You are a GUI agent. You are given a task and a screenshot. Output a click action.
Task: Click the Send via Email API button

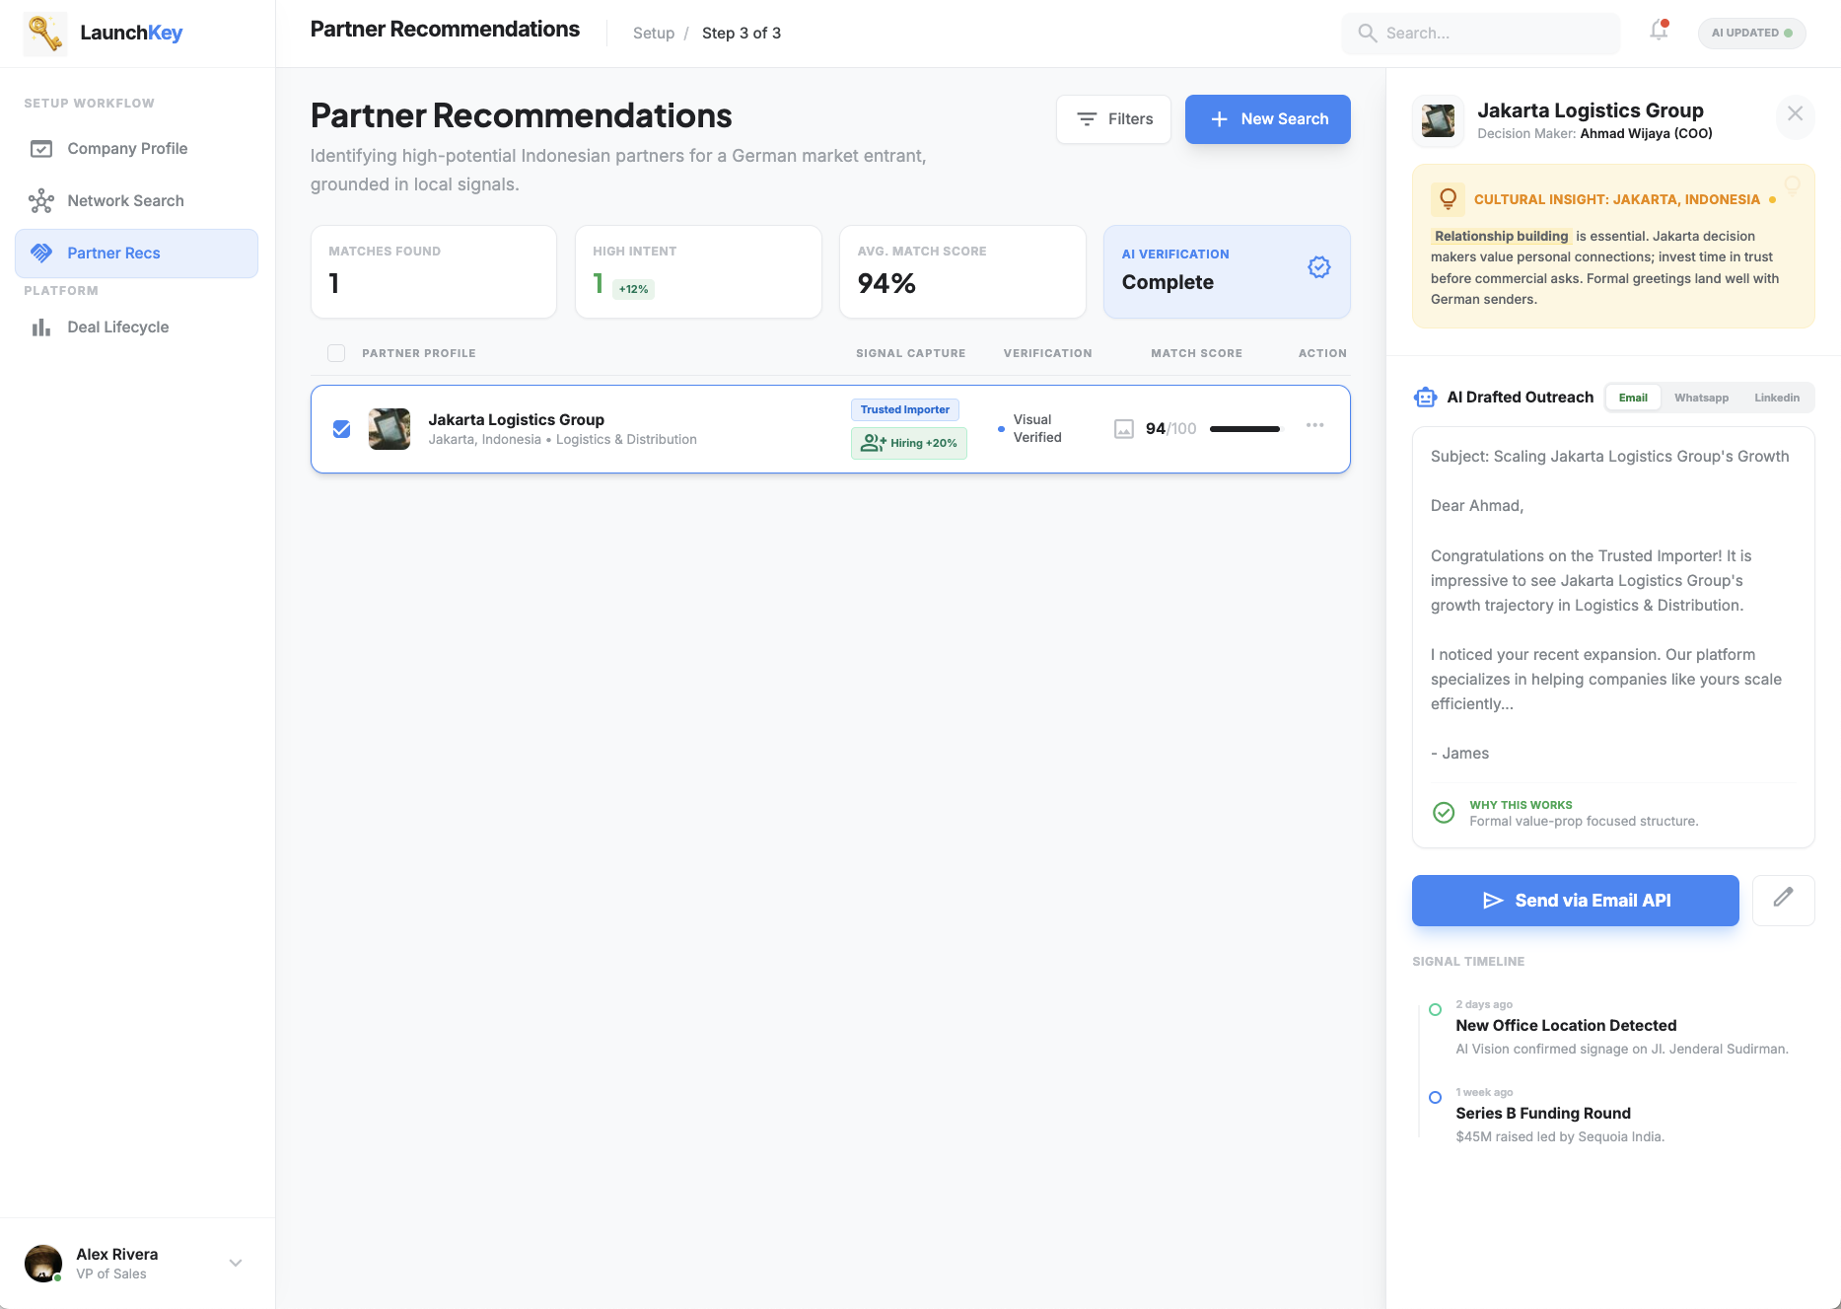(x=1575, y=900)
